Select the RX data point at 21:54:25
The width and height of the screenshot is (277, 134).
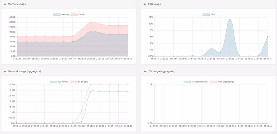(91, 91)
